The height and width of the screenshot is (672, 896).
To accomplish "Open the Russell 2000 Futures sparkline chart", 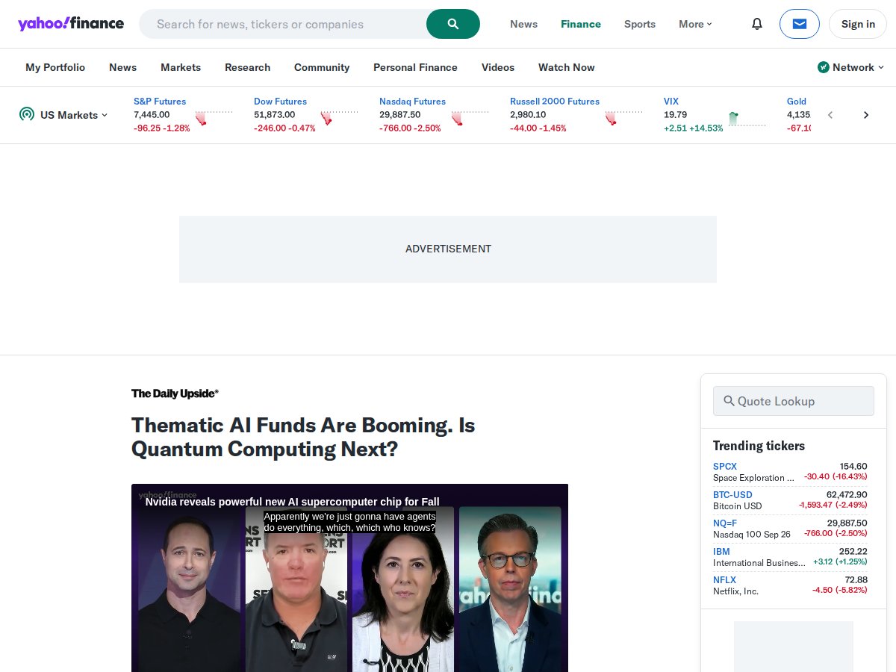I will click(623, 117).
